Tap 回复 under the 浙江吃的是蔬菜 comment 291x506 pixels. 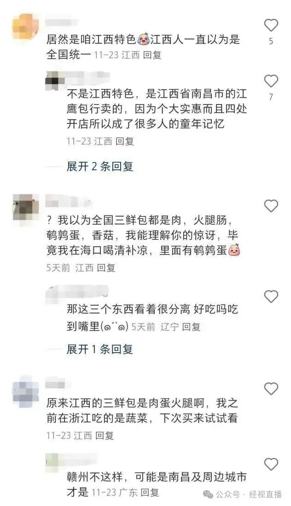[105, 436]
